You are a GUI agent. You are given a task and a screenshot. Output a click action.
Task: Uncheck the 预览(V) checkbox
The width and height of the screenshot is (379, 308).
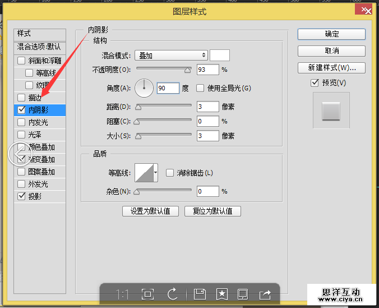(x=315, y=82)
